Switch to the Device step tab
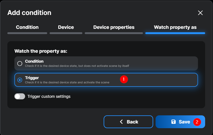213x135 pixels. 66,27
